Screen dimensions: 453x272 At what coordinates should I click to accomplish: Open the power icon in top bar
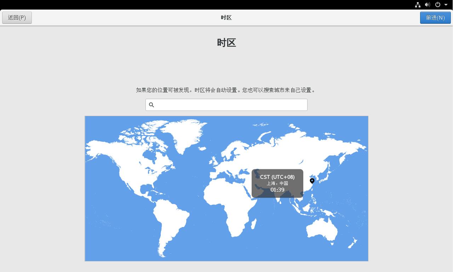coord(438,5)
